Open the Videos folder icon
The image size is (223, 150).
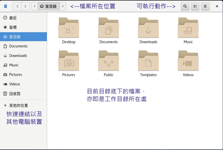coord(188,60)
